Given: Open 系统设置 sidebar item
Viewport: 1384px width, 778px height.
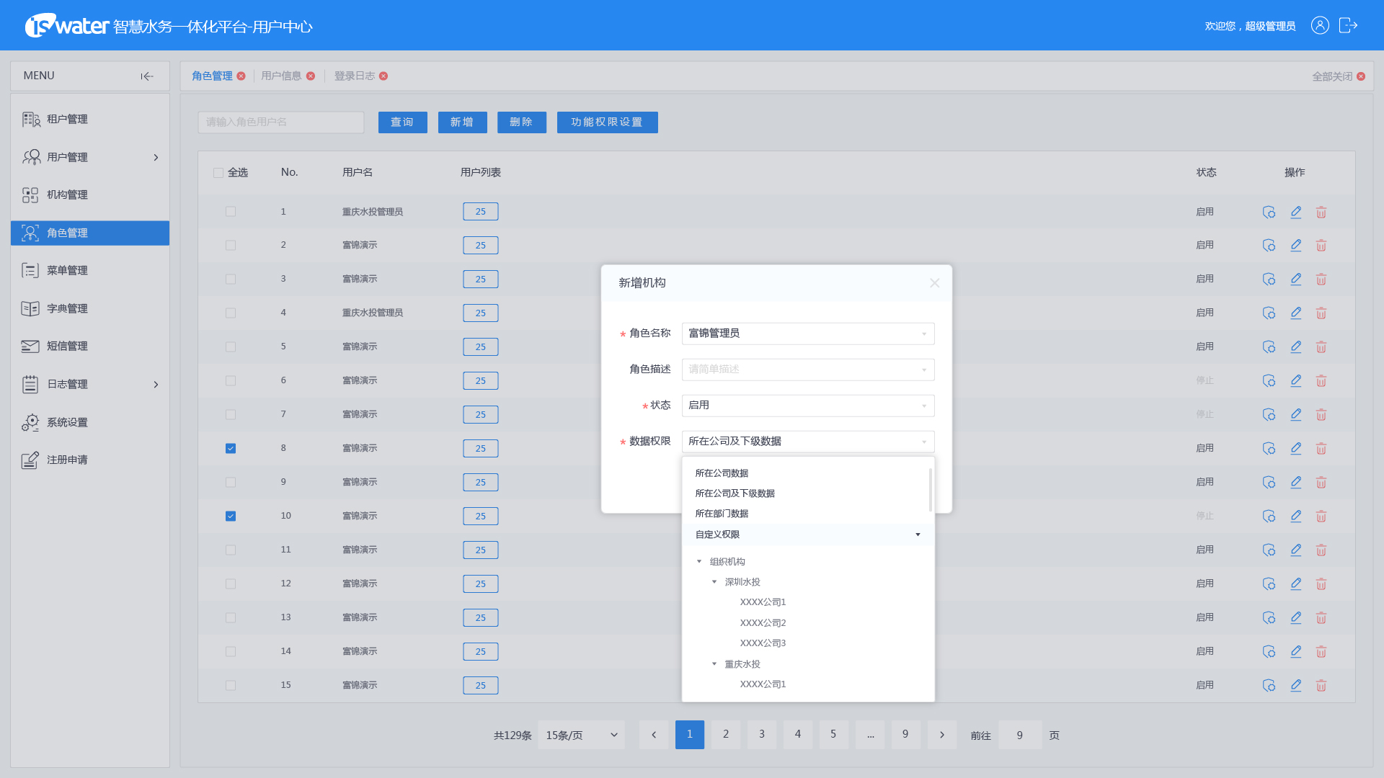Looking at the screenshot, I should coord(90,423).
